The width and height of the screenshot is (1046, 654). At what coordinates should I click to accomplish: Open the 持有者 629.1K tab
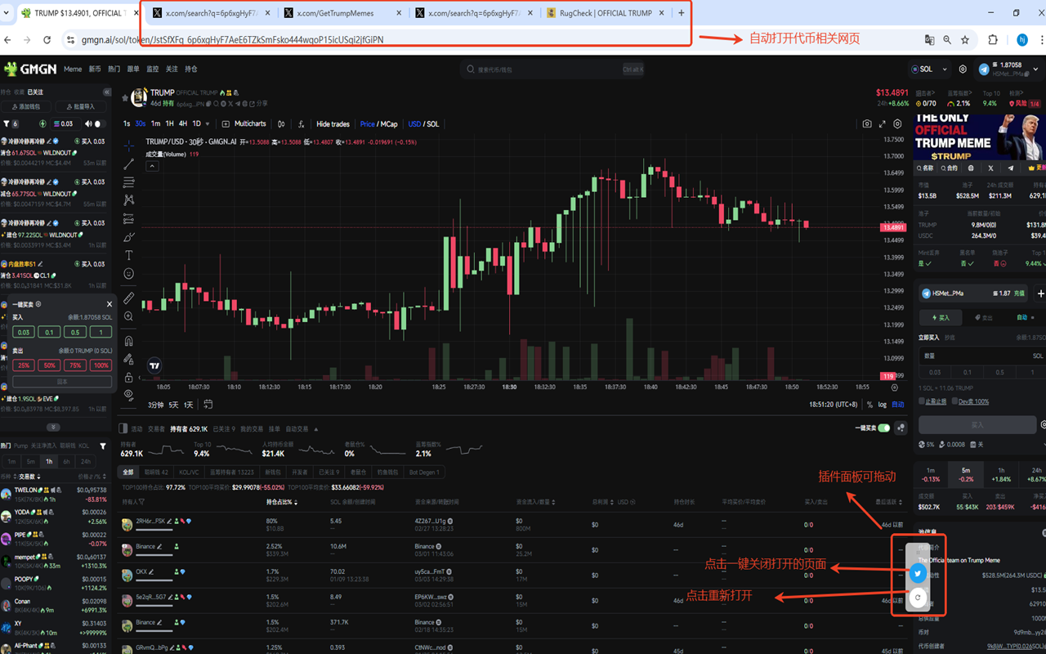(x=190, y=428)
